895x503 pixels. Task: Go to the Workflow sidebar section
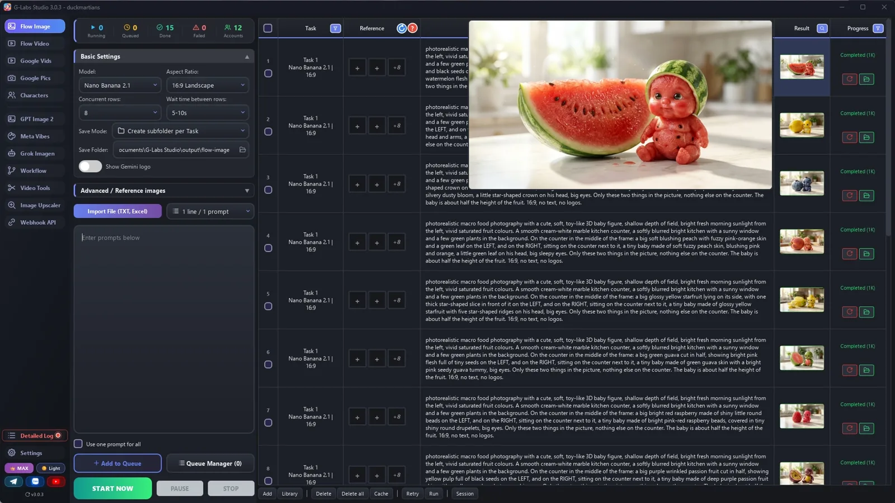click(x=35, y=170)
